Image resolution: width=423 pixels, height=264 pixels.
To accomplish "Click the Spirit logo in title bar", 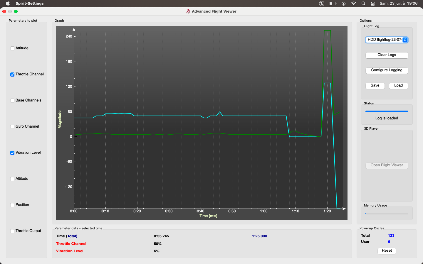I will pyautogui.click(x=188, y=11).
